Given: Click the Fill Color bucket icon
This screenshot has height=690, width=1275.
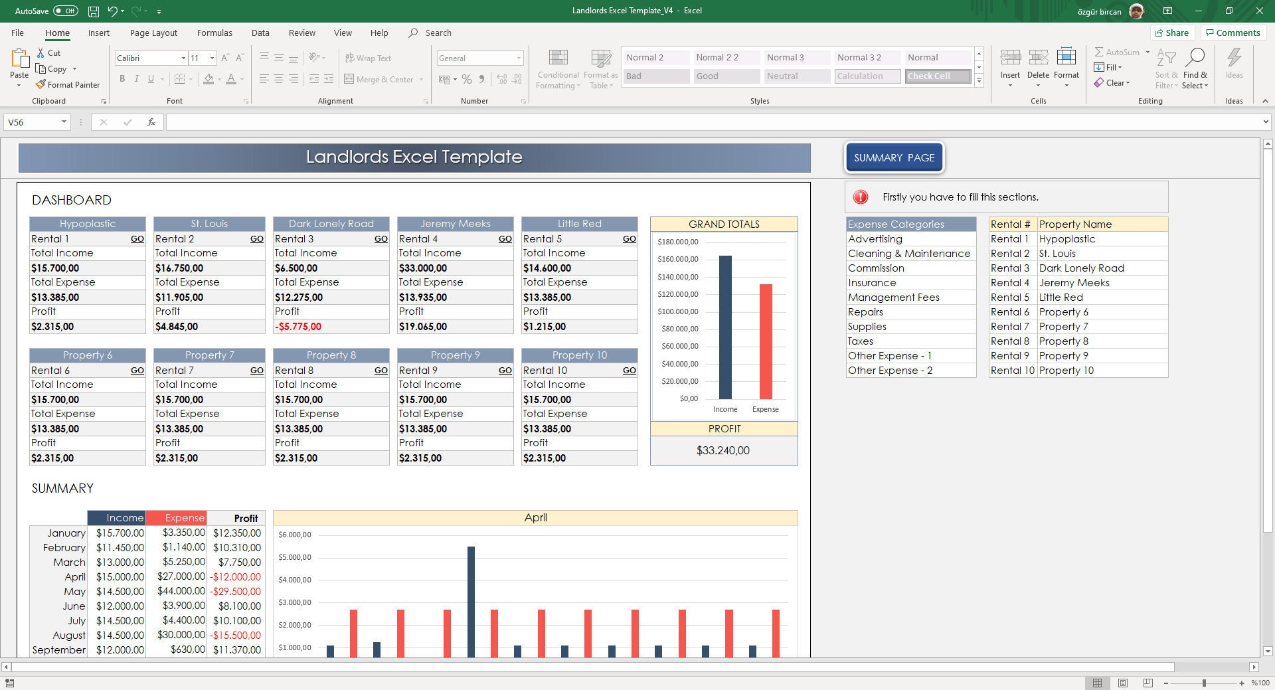Looking at the screenshot, I should pos(209,79).
